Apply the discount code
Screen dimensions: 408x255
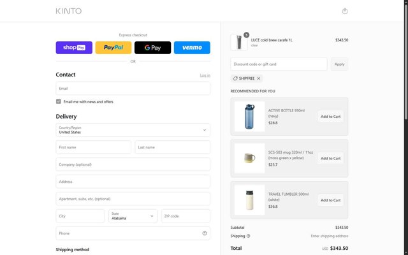339,64
